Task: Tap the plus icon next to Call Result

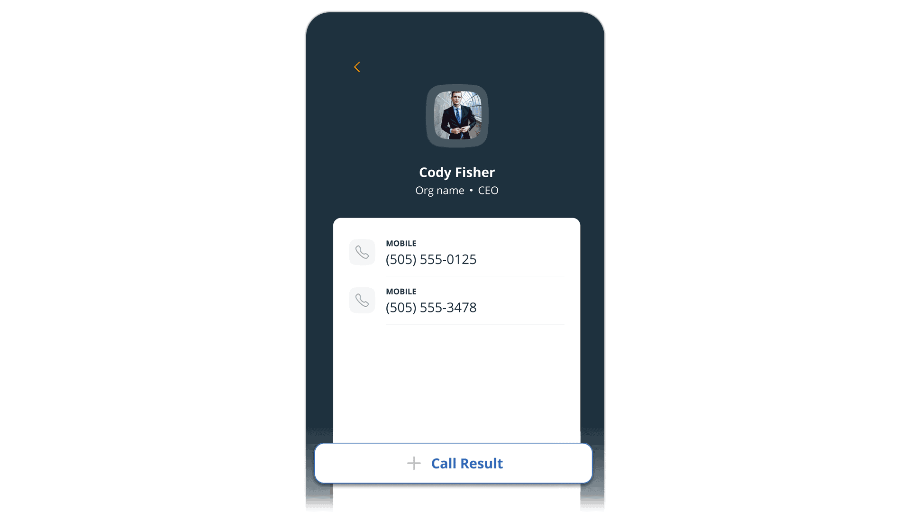Action: coord(414,463)
